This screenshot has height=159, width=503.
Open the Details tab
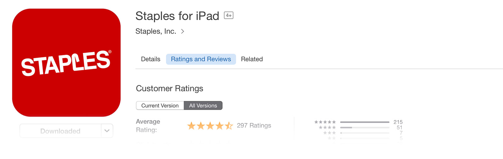151,59
